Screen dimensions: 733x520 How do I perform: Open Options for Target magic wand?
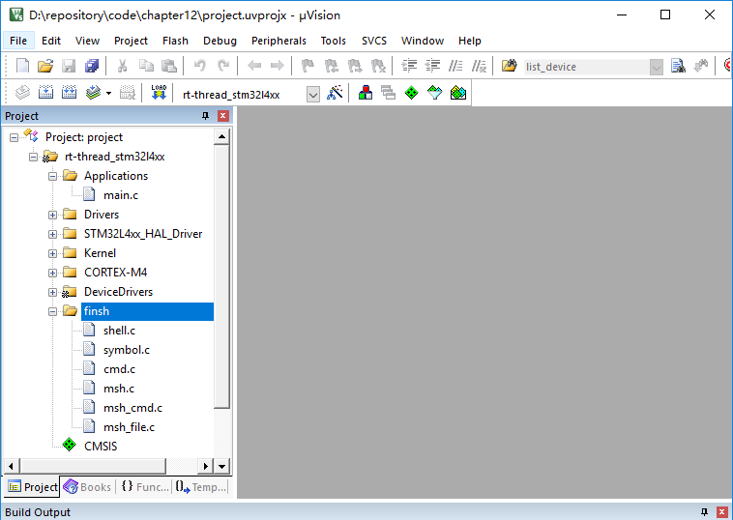(335, 93)
